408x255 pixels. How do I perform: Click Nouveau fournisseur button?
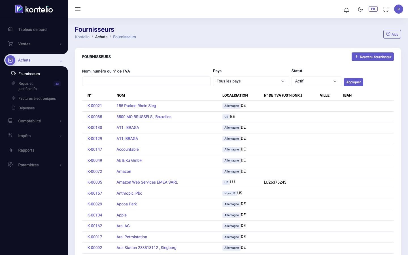click(373, 57)
